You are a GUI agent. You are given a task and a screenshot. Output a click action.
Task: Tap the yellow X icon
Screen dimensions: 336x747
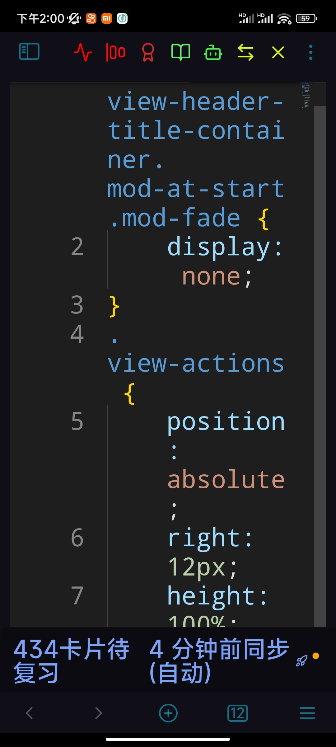(278, 52)
